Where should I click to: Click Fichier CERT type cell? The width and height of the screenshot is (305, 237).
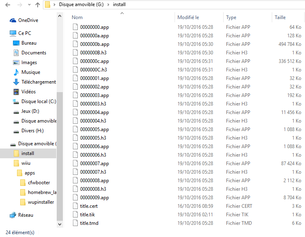point(239,206)
